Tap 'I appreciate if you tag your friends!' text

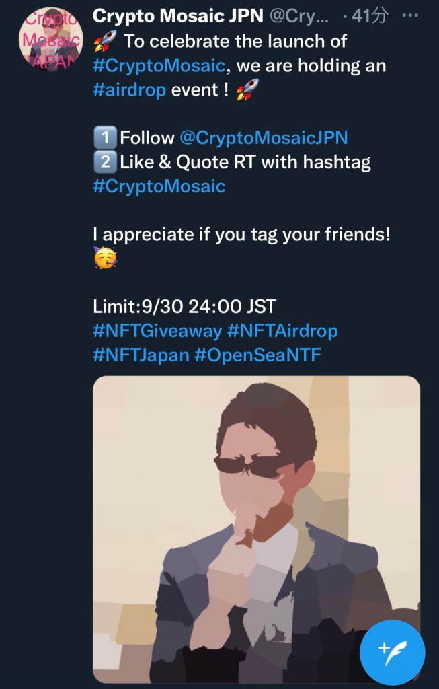point(241,235)
